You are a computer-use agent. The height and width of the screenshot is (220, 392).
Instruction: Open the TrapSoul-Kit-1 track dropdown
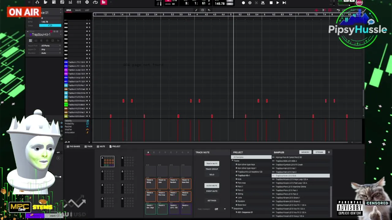(x=60, y=35)
